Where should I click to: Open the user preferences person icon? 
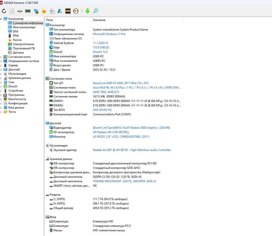pyautogui.click(x=60, y=11)
